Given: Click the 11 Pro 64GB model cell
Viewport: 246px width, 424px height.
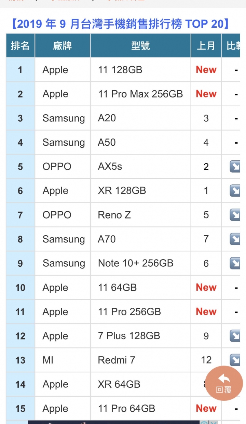Looking at the screenshot, I should [140, 409].
